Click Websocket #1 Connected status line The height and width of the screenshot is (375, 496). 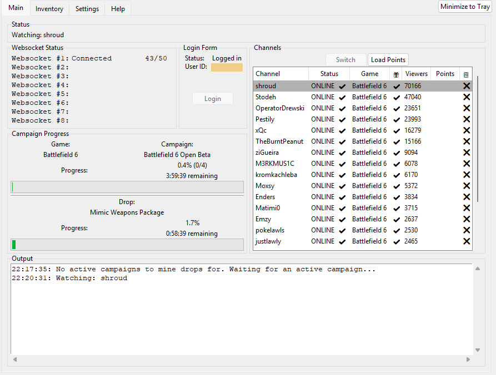89,58
